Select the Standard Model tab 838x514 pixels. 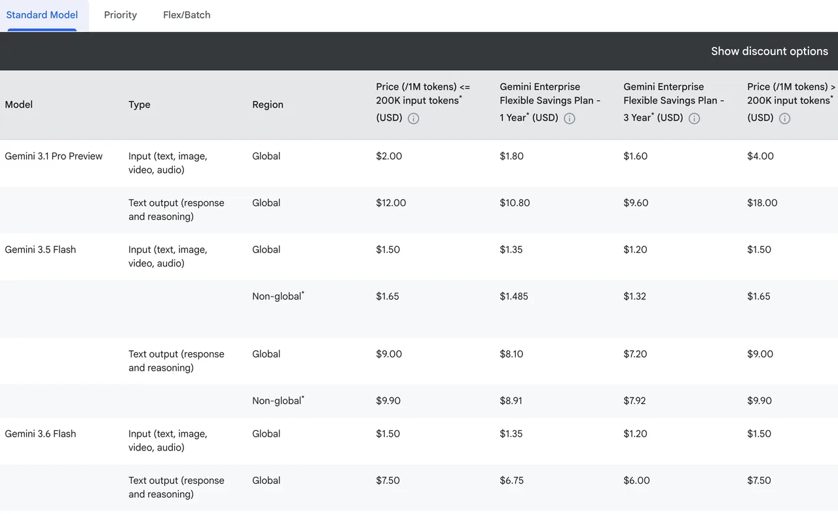pos(42,15)
